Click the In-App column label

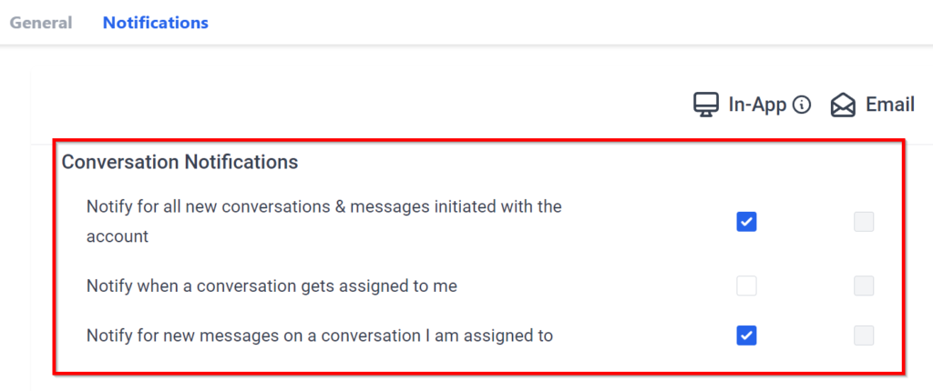(x=757, y=105)
